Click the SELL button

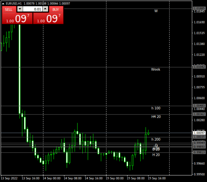(9, 10)
